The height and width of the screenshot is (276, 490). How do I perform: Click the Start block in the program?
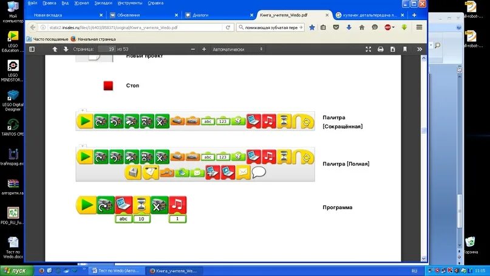click(86, 205)
